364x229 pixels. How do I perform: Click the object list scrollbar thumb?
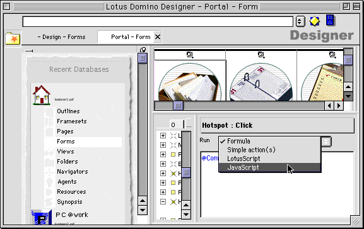186,172
